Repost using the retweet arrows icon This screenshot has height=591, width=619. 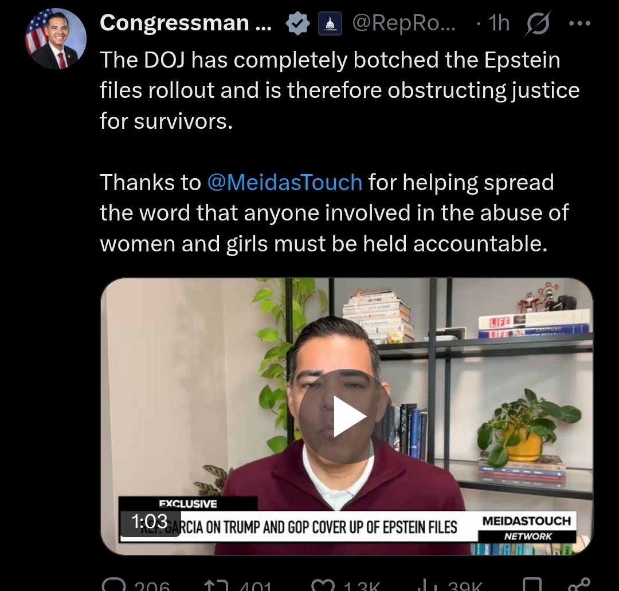tap(216, 585)
